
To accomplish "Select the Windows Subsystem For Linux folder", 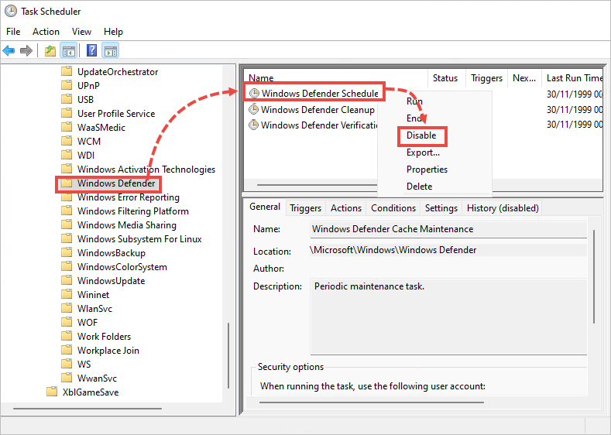I will click(139, 239).
